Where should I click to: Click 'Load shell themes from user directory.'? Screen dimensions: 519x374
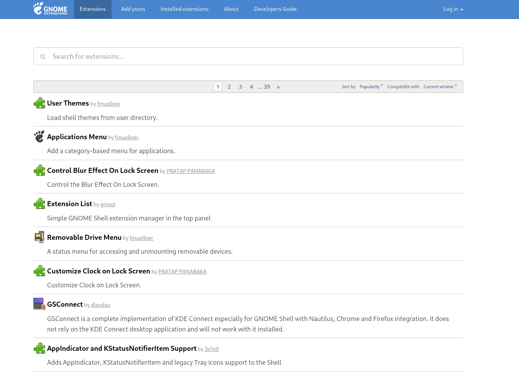pos(102,118)
